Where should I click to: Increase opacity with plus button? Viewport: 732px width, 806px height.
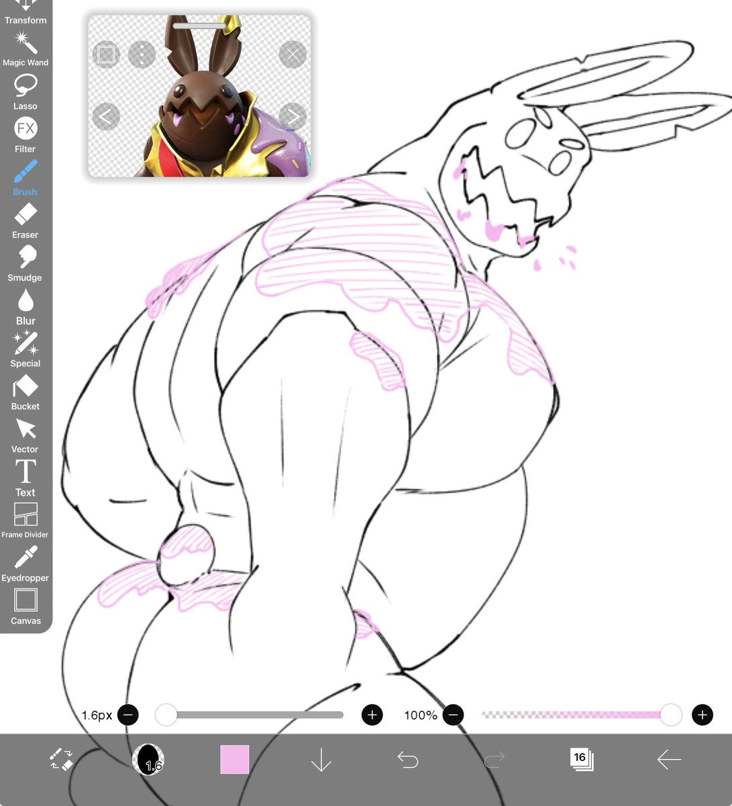(x=702, y=715)
